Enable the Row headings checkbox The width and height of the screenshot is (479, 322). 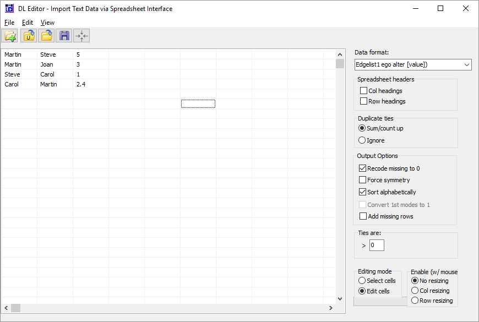[x=363, y=101]
